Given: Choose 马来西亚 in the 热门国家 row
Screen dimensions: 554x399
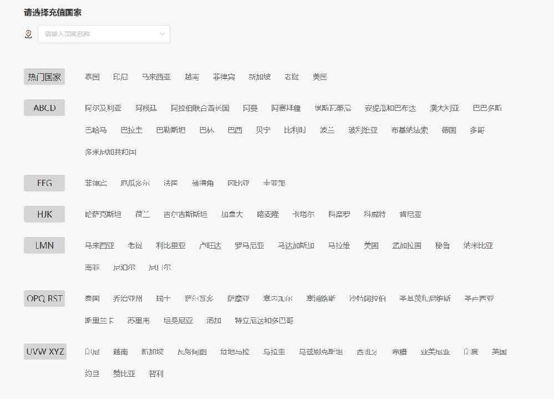Looking at the screenshot, I should click(156, 77).
